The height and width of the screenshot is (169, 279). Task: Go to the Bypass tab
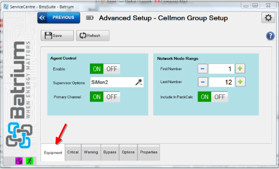[x=110, y=152]
